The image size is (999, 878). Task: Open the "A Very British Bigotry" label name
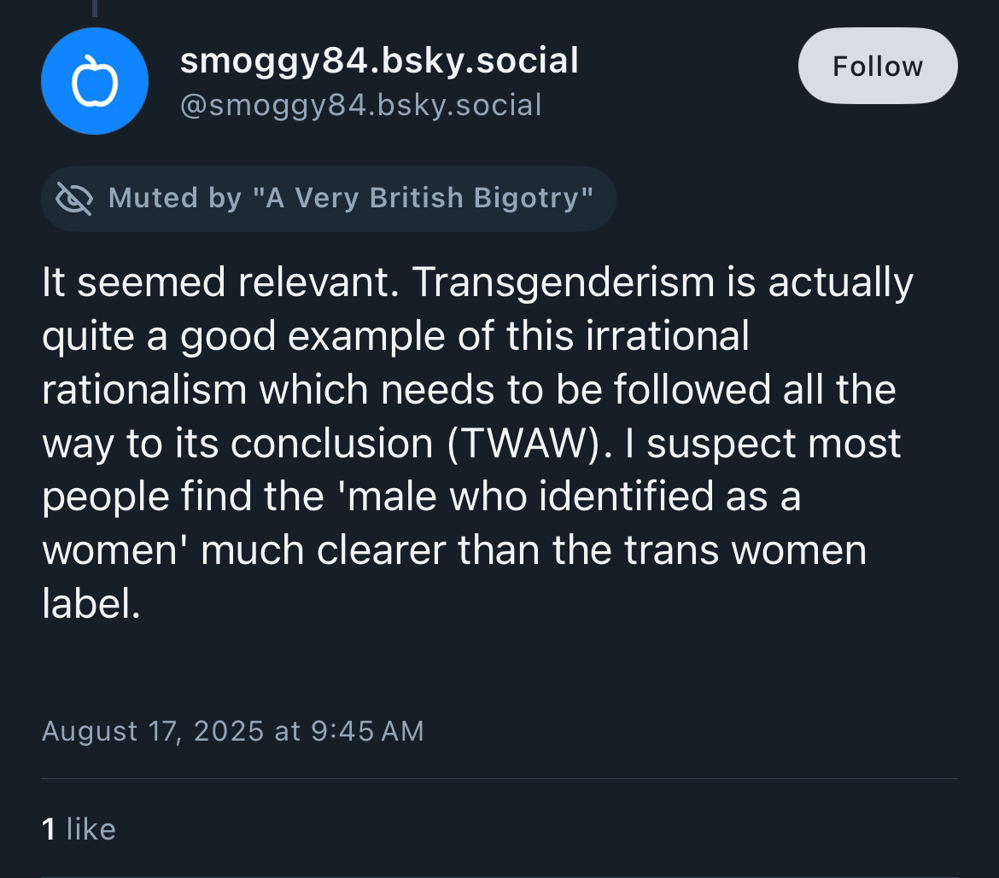pyautogui.click(x=429, y=198)
